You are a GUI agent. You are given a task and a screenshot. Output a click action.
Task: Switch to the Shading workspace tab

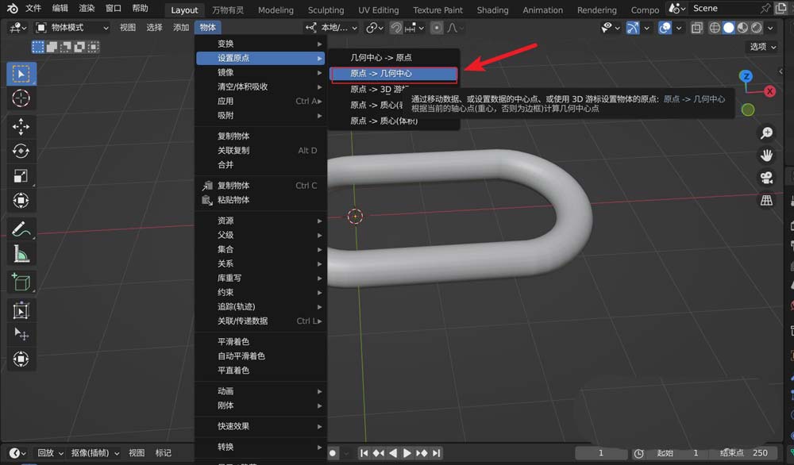pyautogui.click(x=492, y=10)
